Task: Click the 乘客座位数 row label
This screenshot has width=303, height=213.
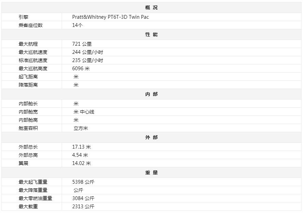Action: pyautogui.click(x=31, y=25)
